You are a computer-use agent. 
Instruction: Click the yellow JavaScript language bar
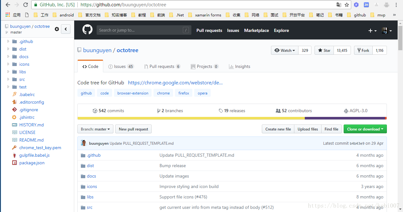coord(191,118)
